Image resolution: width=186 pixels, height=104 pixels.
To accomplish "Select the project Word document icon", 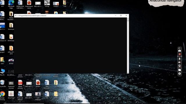I will click(x=2, y=49).
